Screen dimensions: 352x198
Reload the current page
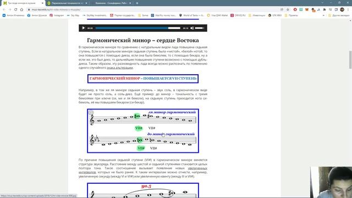pyautogui.click(x=16, y=10)
